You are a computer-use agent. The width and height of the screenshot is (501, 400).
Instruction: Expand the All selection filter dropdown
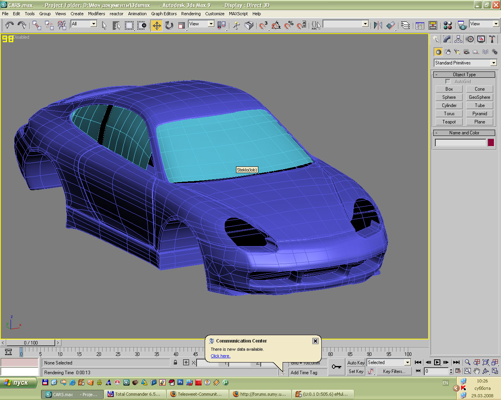(94, 24)
